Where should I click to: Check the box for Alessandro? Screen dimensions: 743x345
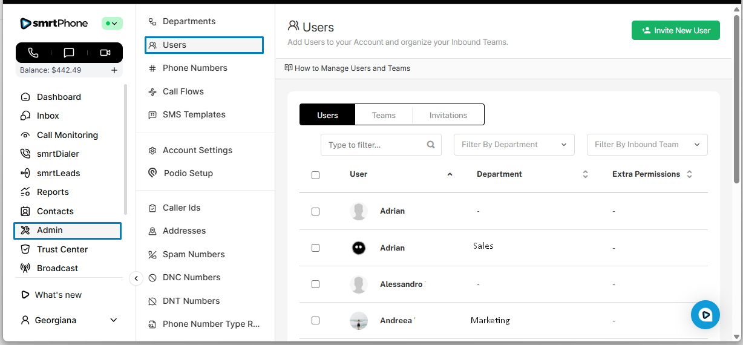(x=315, y=284)
